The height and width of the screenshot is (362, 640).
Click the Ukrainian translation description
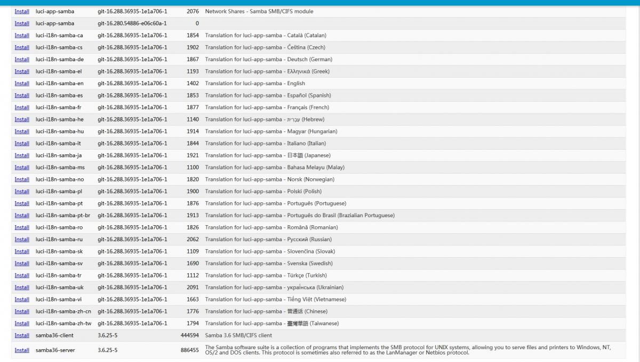pyautogui.click(x=274, y=287)
